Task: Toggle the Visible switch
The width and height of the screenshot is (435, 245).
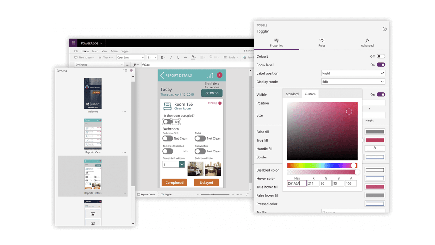Action: coord(381,94)
